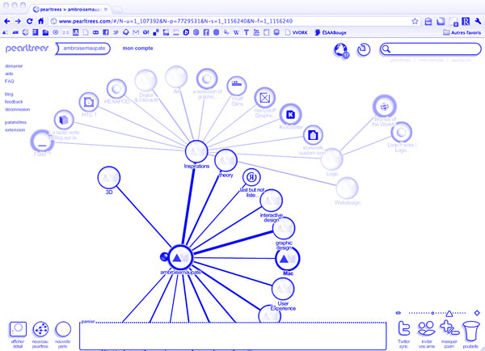
Task: Select the interactive design pearl
Action: coord(272,201)
